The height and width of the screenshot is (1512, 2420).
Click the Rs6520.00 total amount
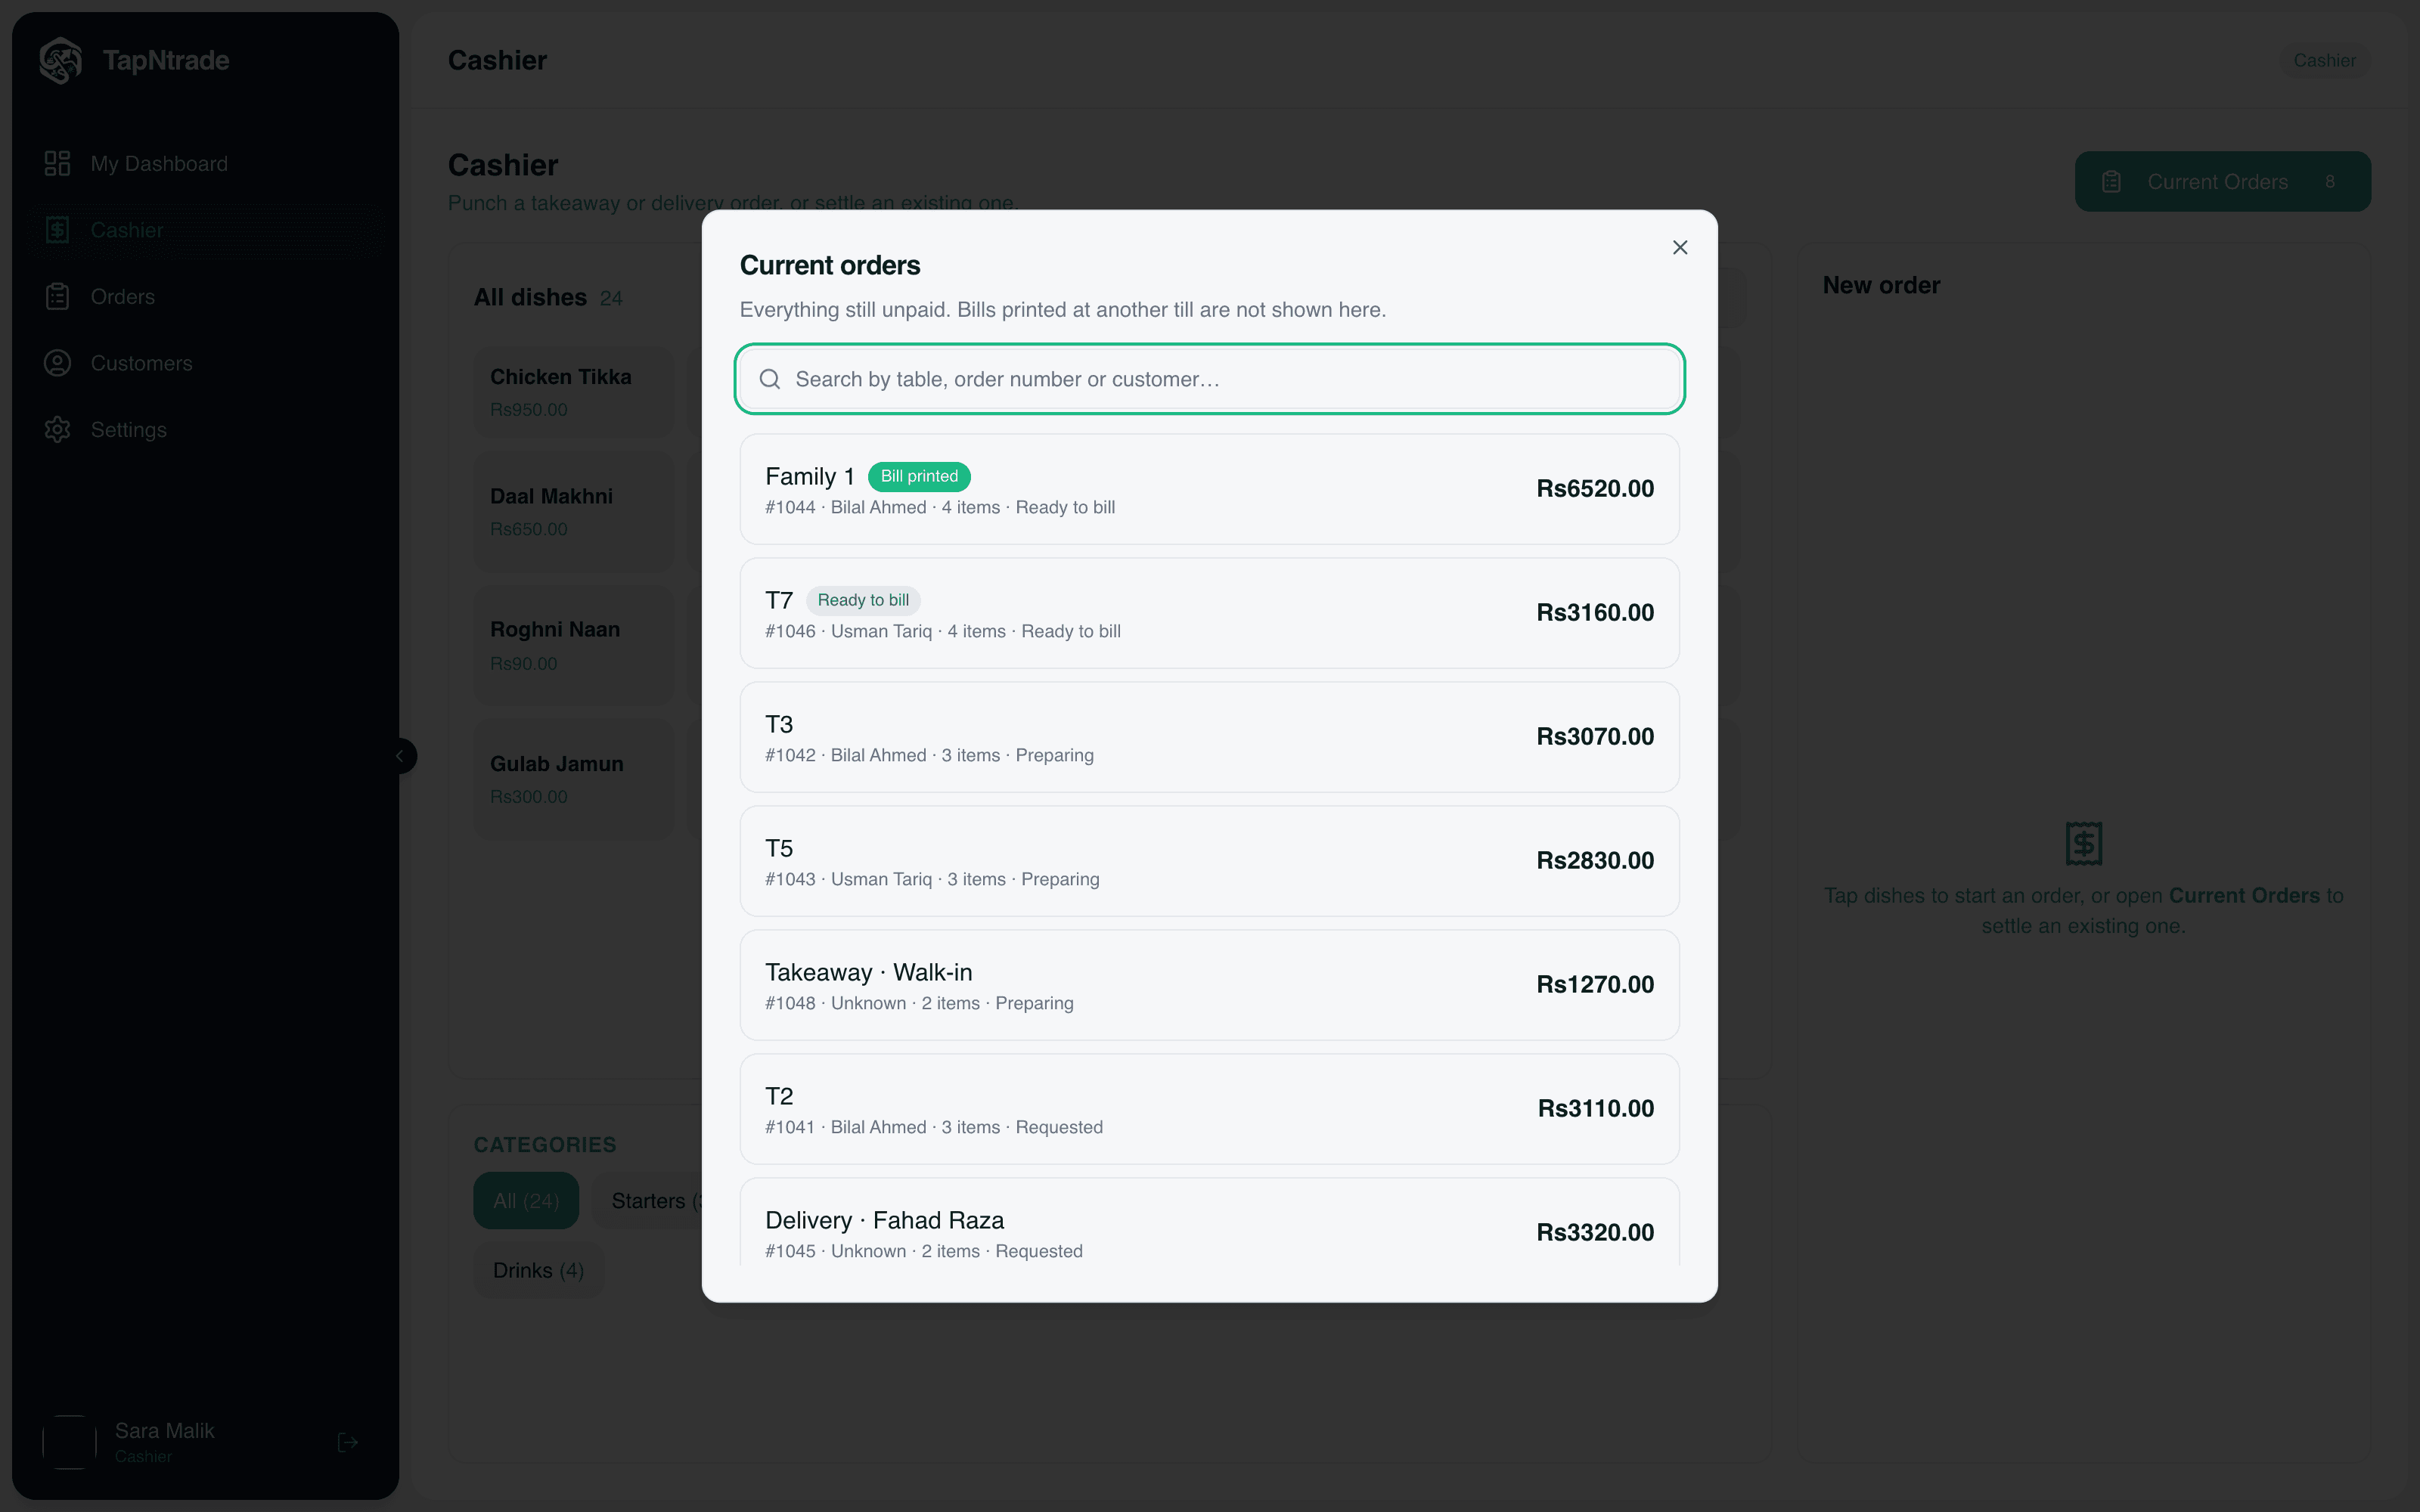pyautogui.click(x=1595, y=489)
